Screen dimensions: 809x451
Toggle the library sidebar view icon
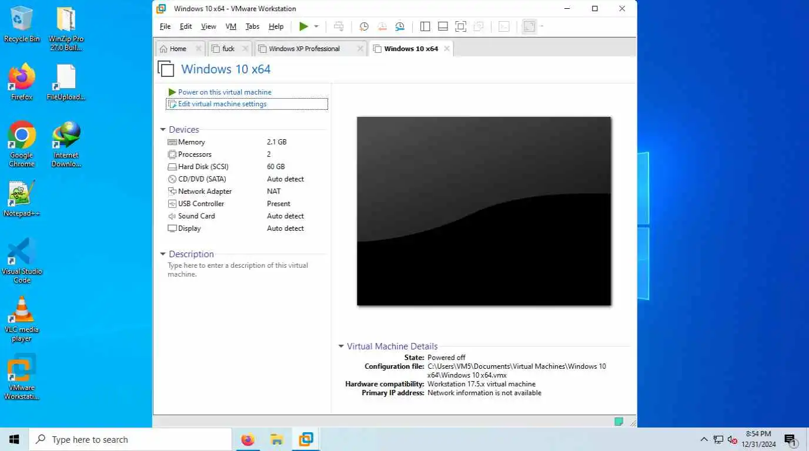pyautogui.click(x=425, y=26)
